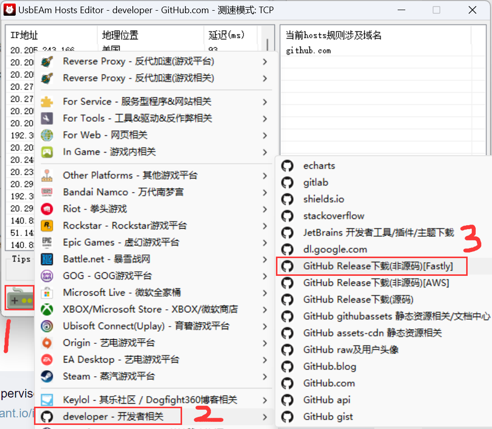
Task: Click the Riot red fist icon
Action: coord(47,209)
